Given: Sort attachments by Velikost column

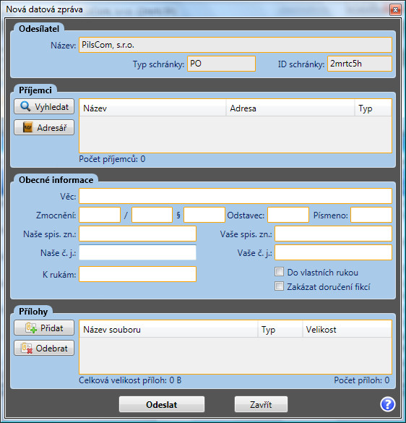Looking at the screenshot, I should (x=347, y=330).
